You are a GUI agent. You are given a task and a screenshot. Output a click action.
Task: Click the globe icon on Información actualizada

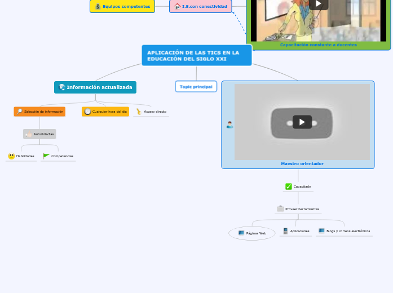pos(61,87)
